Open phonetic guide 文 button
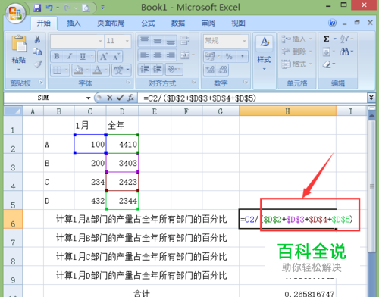 tap(118, 70)
